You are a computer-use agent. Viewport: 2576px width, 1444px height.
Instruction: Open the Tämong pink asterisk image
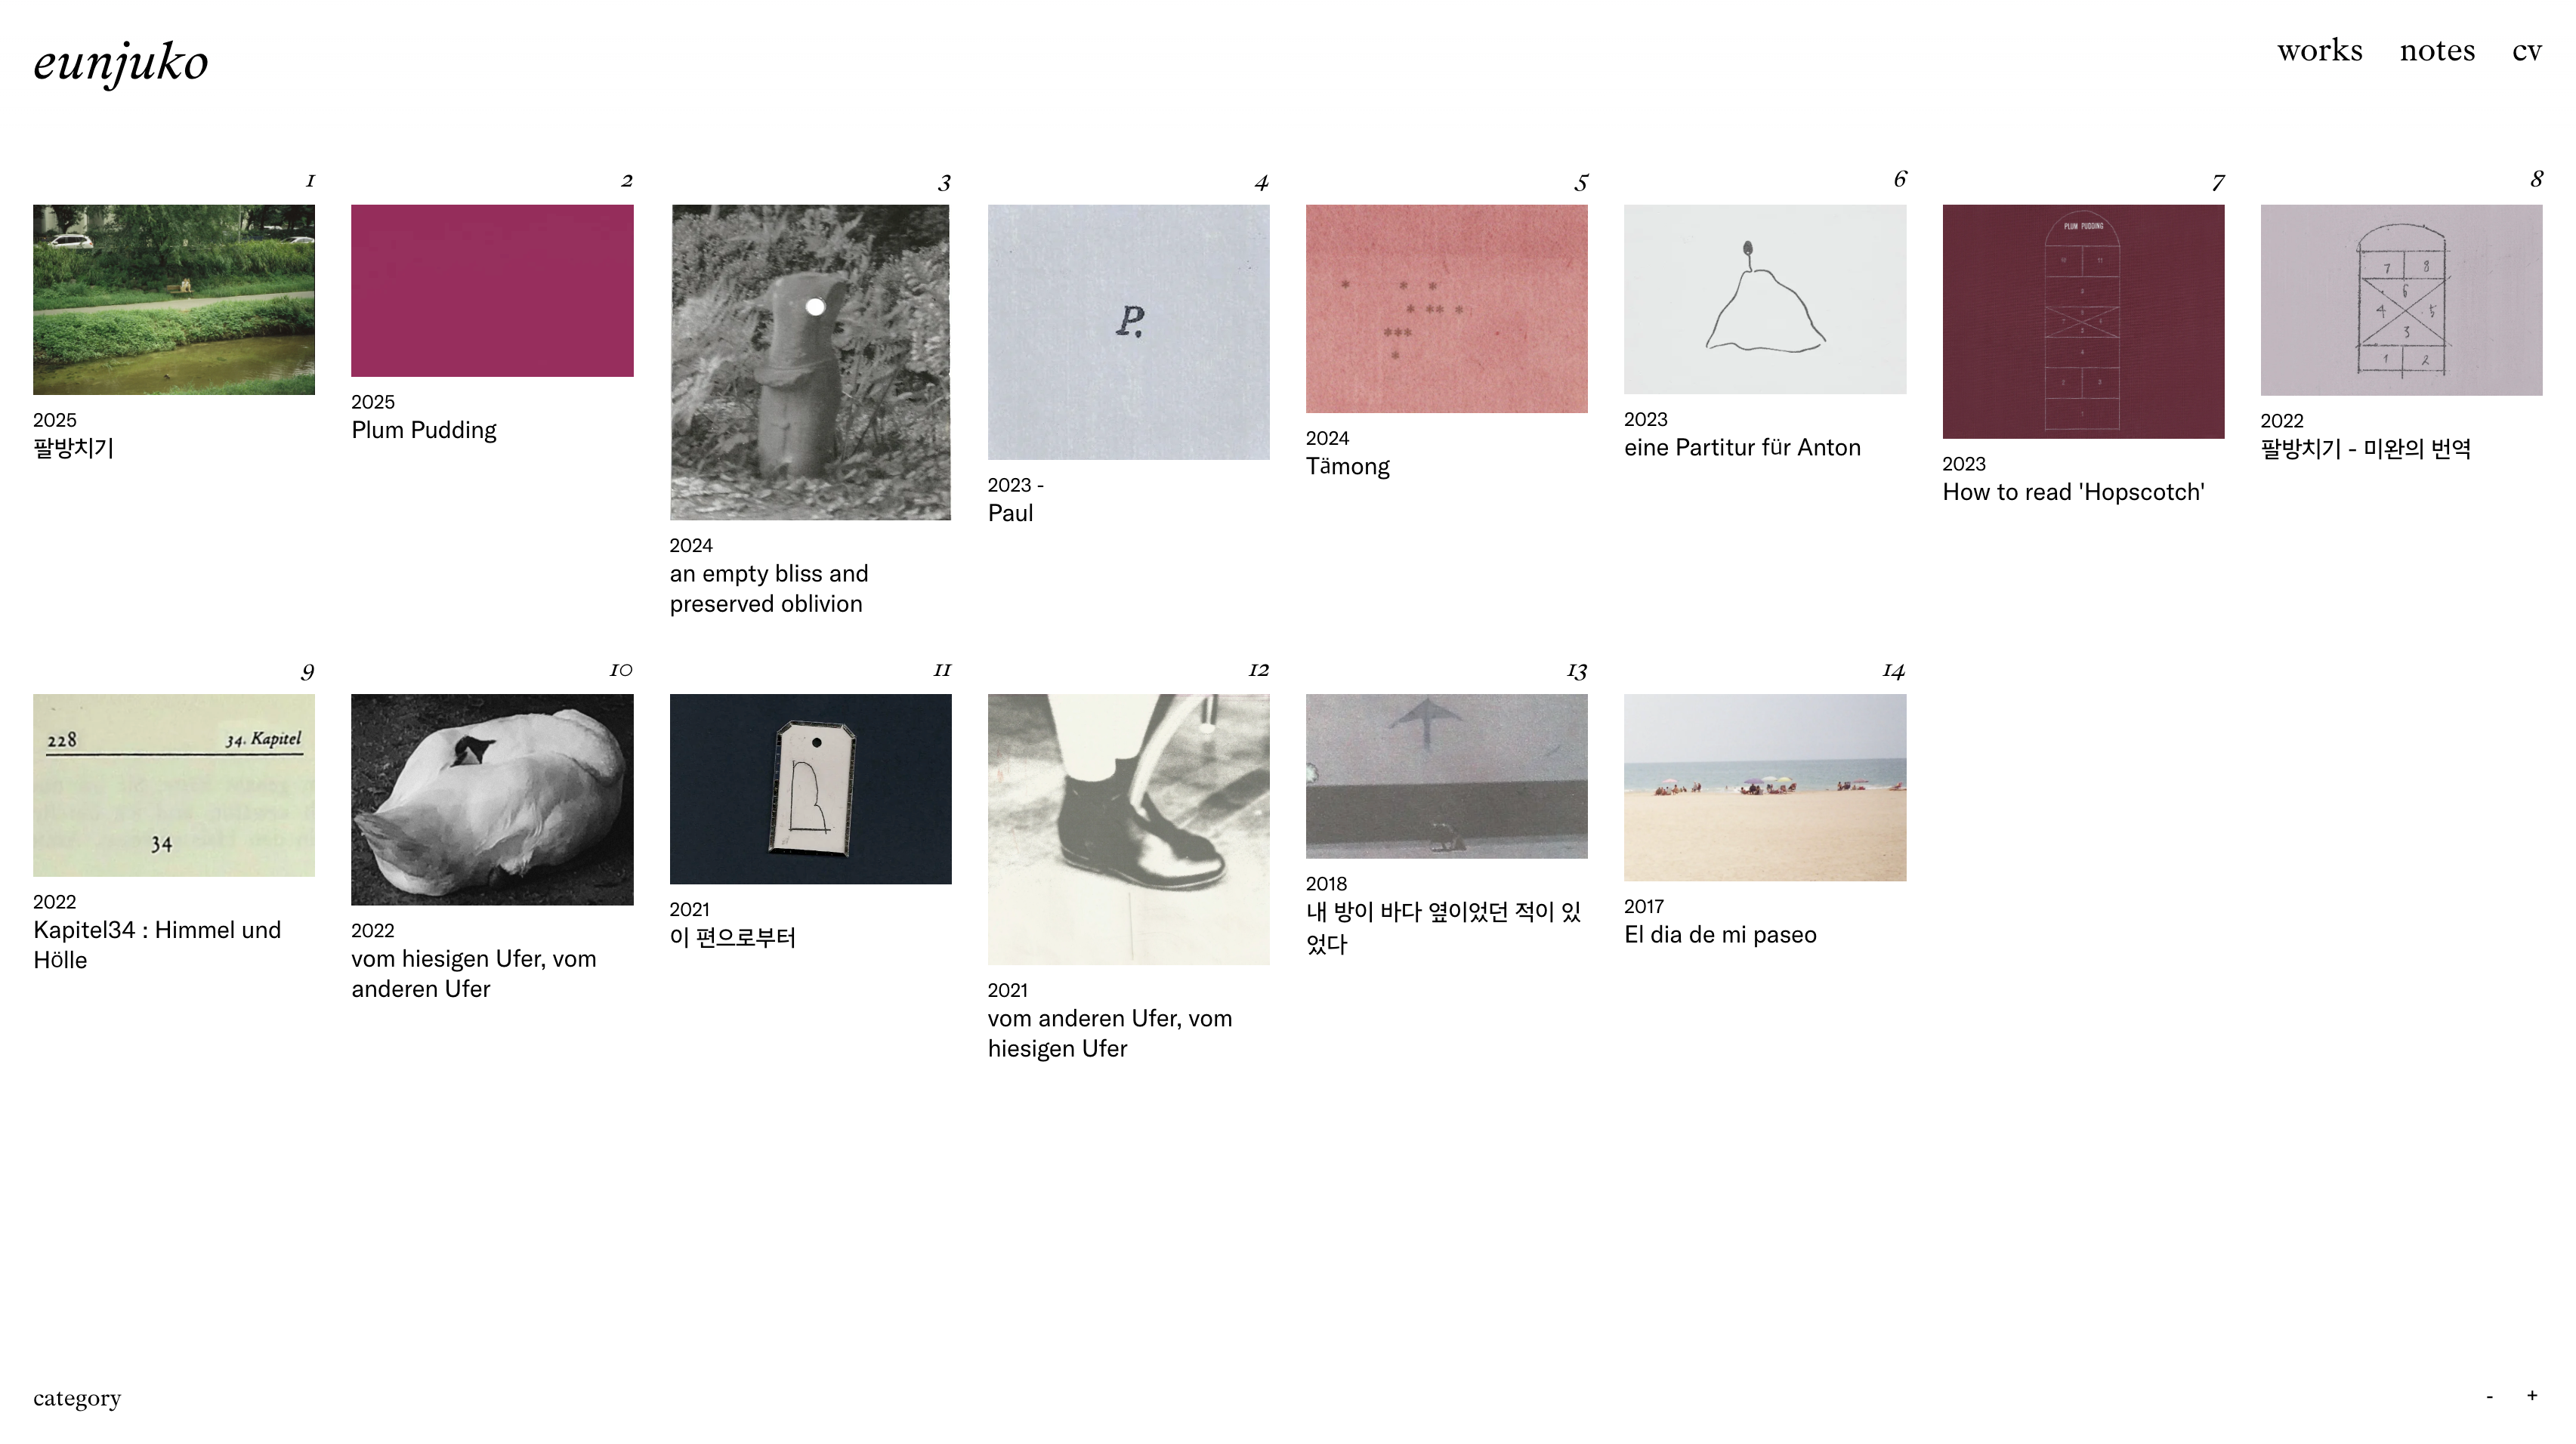[x=1446, y=309]
